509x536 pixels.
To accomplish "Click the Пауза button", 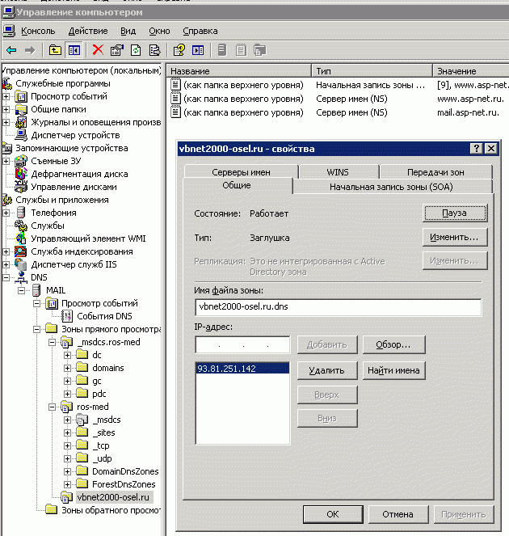I will pyautogui.click(x=455, y=213).
